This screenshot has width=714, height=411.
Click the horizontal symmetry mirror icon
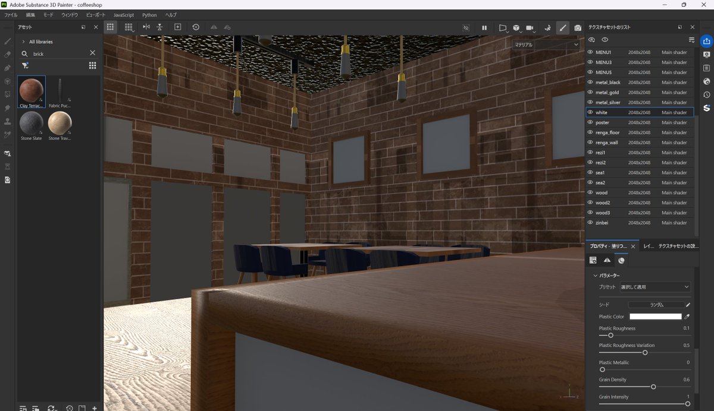click(146, 27)
